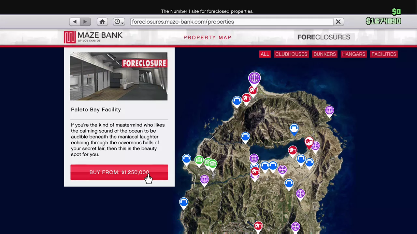Select blue bunker marker north-west of Alamo Sea
This screenshot has height=234, width=417.
tap(245, 137)
